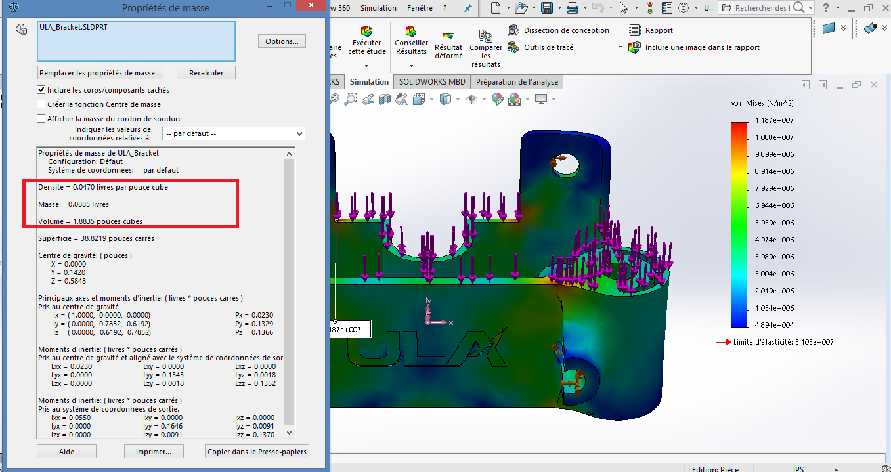Click the Options... button
Viewport: 891px width, 472px height.
pyautogui.click(x=282, y=41)
